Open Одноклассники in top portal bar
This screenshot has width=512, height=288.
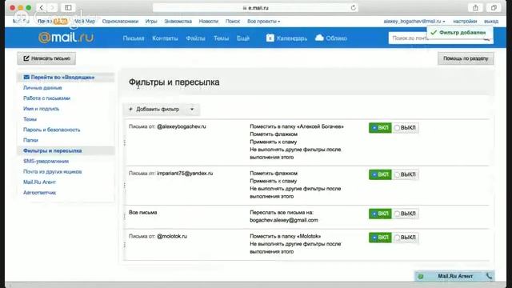click(x=120, y=22)
